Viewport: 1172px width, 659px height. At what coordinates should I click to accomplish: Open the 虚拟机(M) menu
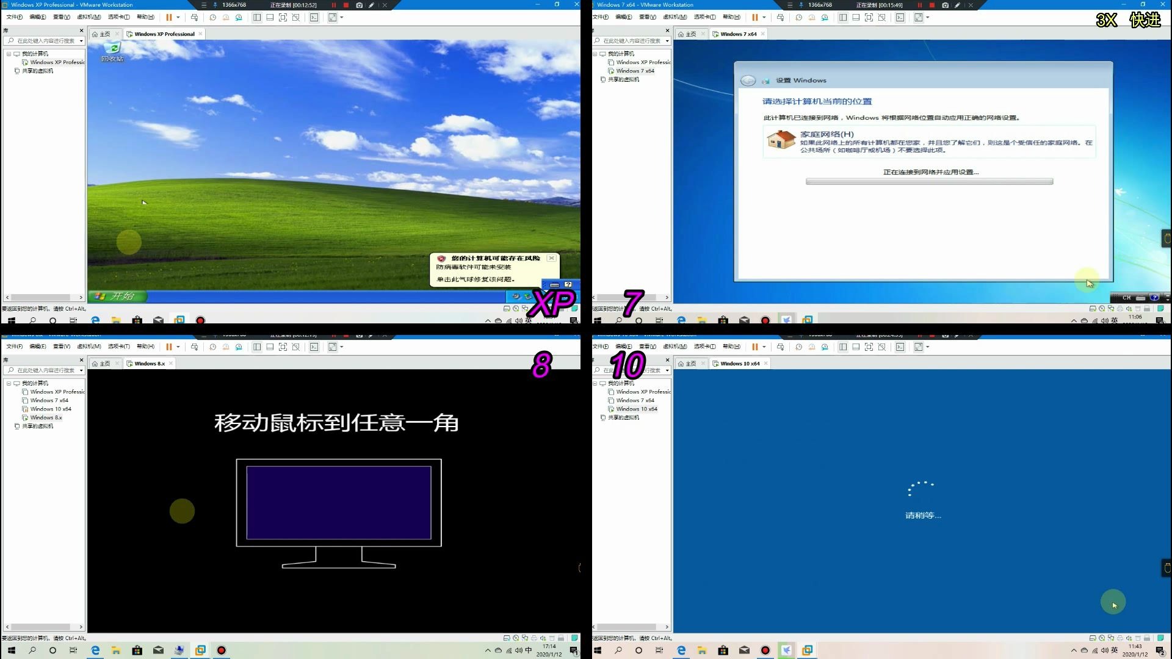coord(90,17)
